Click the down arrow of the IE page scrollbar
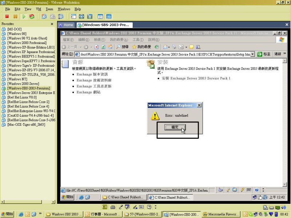The height and width of the screenshot is (218, 291). [284, 185]
